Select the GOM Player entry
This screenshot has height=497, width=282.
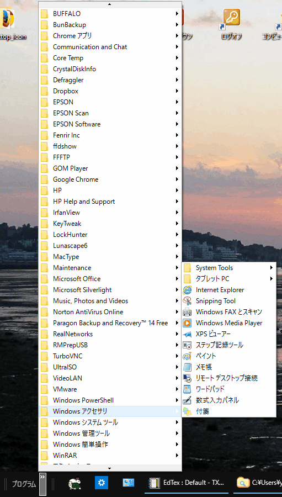pos(110,168)
